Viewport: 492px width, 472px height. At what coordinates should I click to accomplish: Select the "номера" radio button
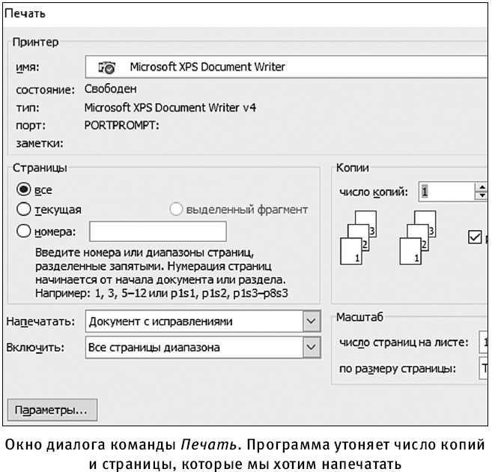(x=23, y=232)
